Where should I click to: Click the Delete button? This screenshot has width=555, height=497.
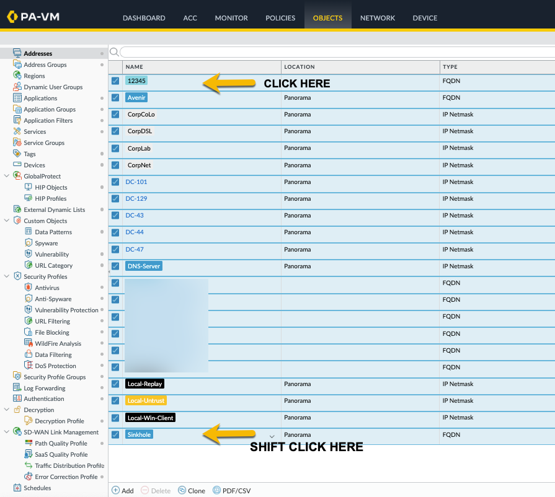156,490
